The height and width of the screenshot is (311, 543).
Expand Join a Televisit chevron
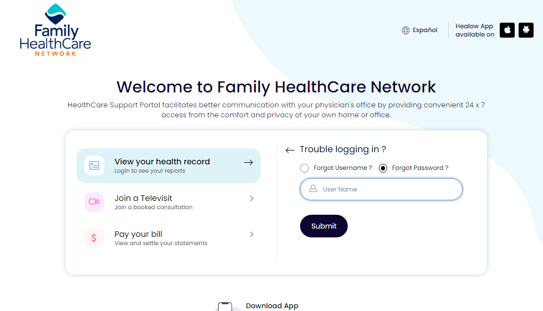[252, 198]
